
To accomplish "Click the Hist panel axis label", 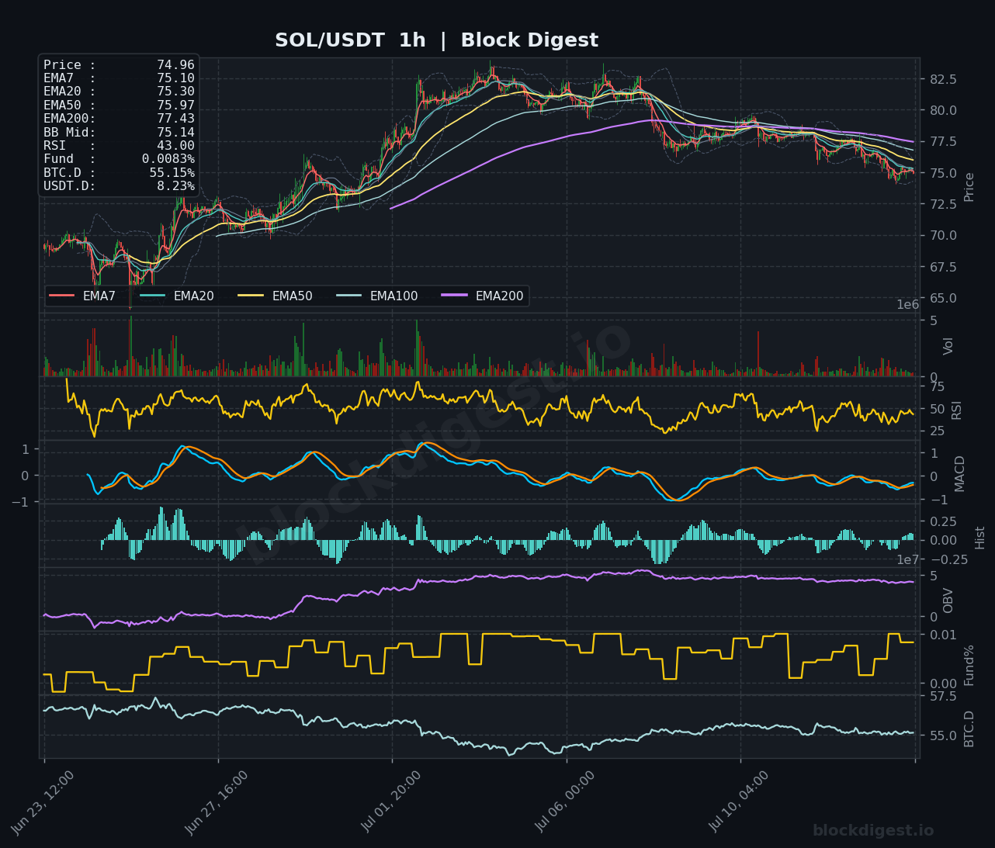I will coord(979,537).
